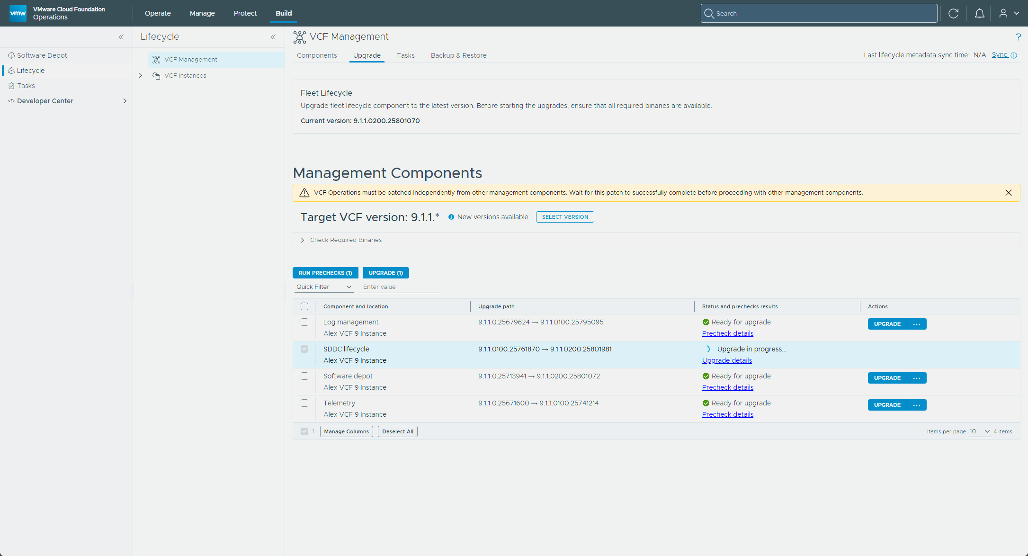Click the help question mark icon
Image resolution: width=1028 pixels, height=556 pixels.
coord(1018,37)
